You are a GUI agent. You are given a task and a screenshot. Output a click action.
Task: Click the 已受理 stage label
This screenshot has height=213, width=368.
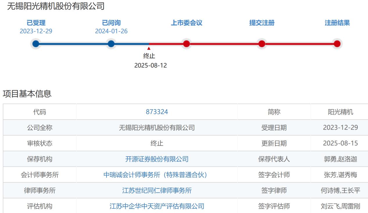pyautogui.click(x=36, y=23)
